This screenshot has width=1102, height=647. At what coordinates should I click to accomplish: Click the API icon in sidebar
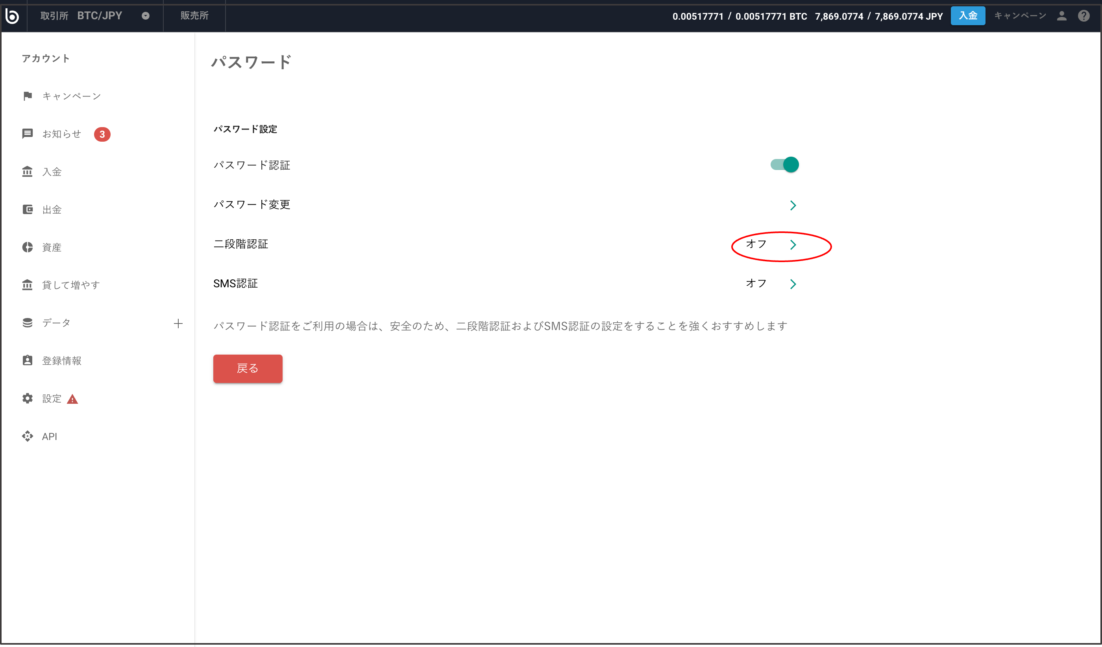(x=28, y=436)
